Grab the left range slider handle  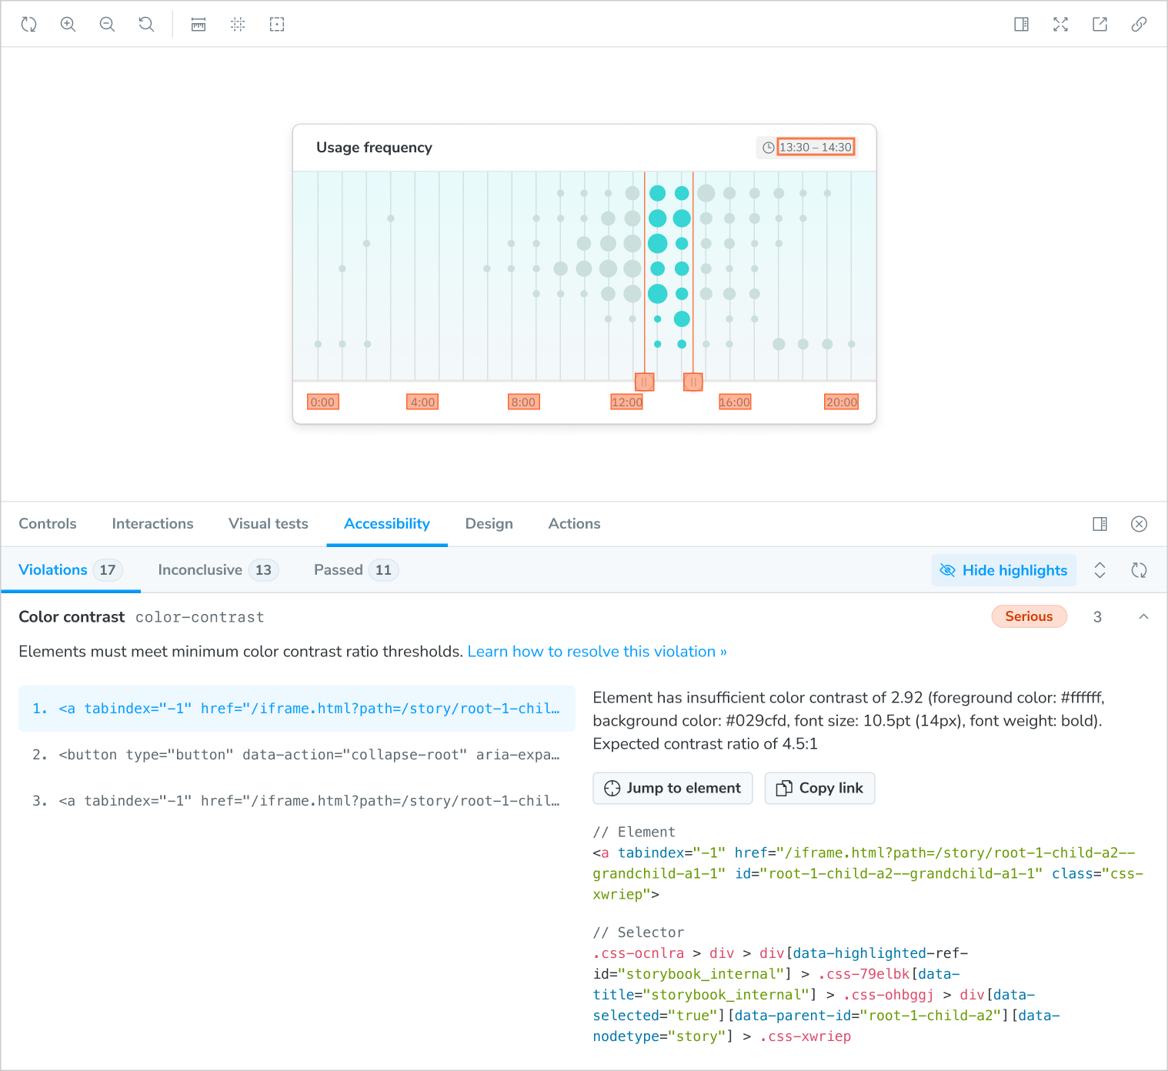click(x=645, y=382)
